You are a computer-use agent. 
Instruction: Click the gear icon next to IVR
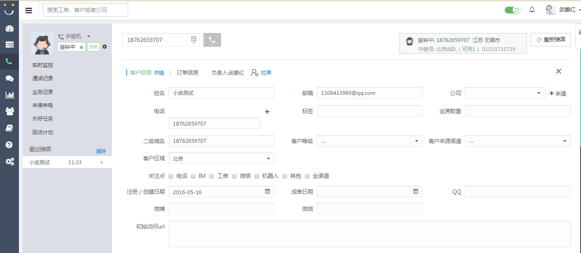[x=105, y=47]
